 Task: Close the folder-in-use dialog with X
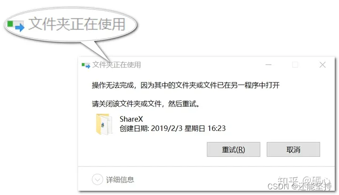[323, 65]
